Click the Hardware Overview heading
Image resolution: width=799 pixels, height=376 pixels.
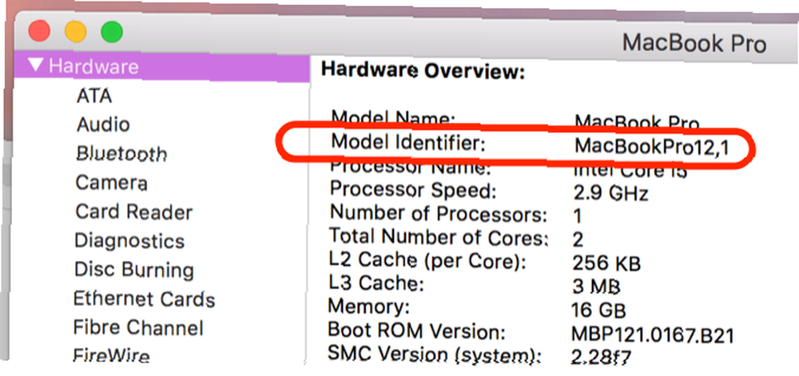(x=422, y=71)
